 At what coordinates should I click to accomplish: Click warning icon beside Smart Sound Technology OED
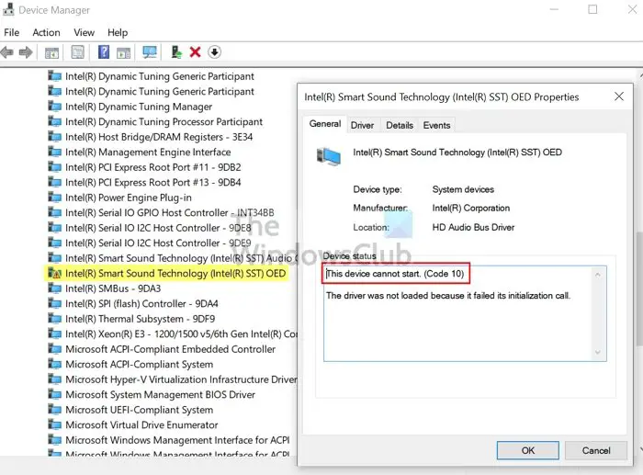tap(54, 273)
